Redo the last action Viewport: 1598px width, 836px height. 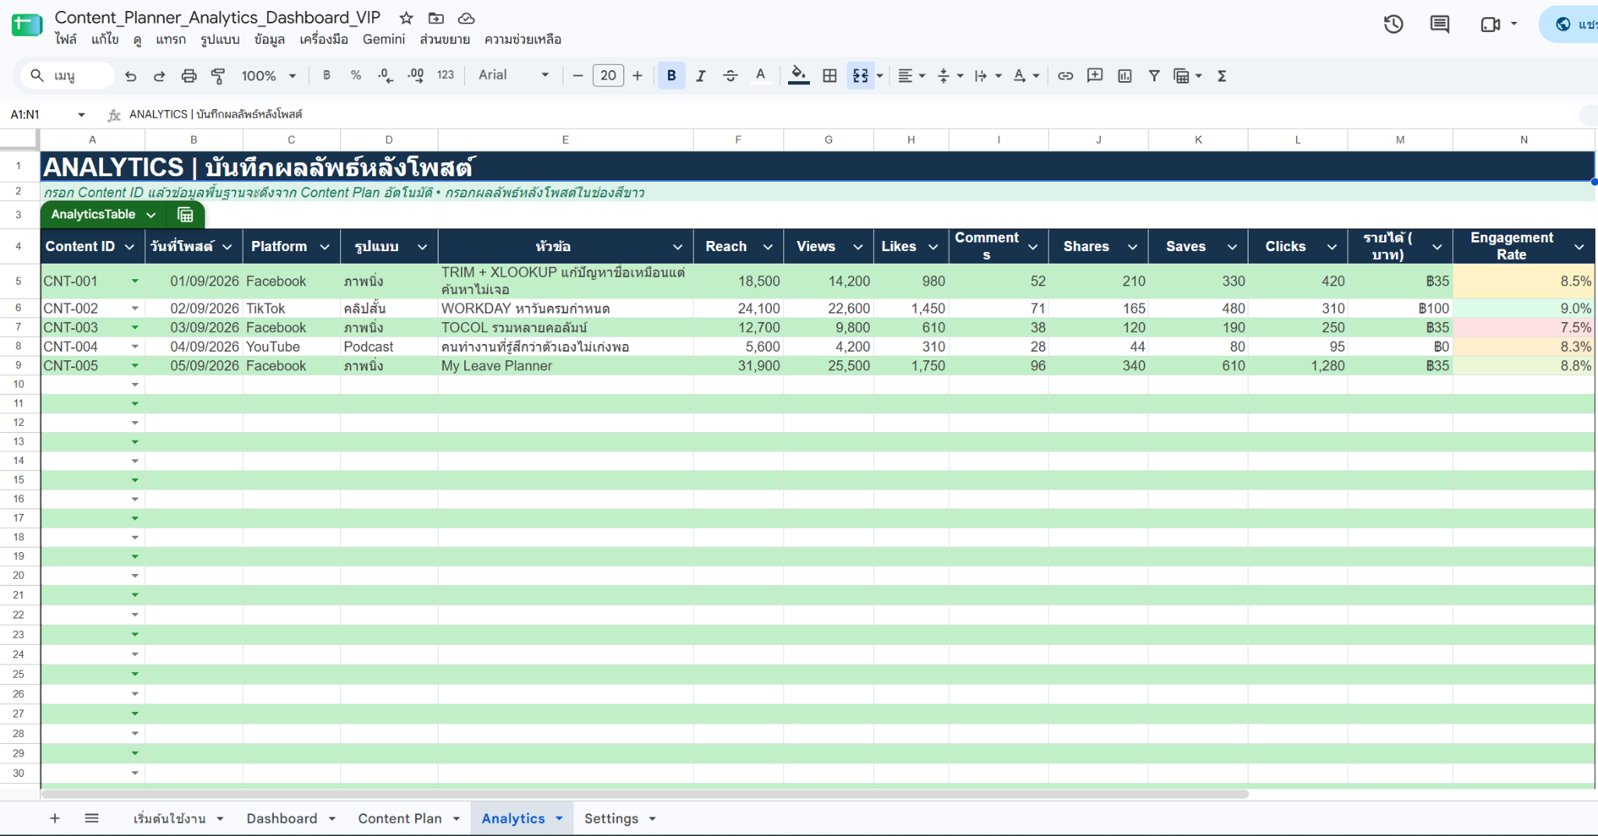(159, 76)
